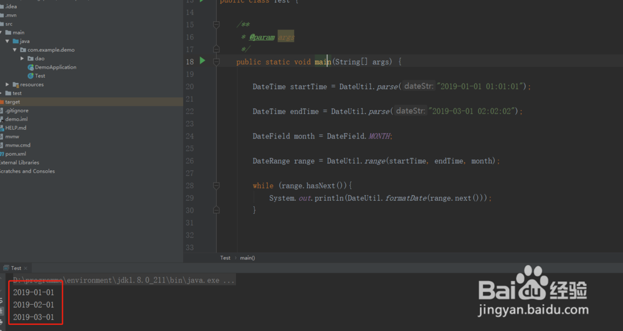Fold the Javadoc comment at line 15
The height and width of the screenshot is (331, 623).
(216, 25)
